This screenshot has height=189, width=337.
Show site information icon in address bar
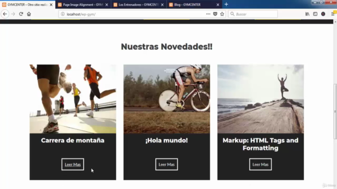tap(63, 14)
